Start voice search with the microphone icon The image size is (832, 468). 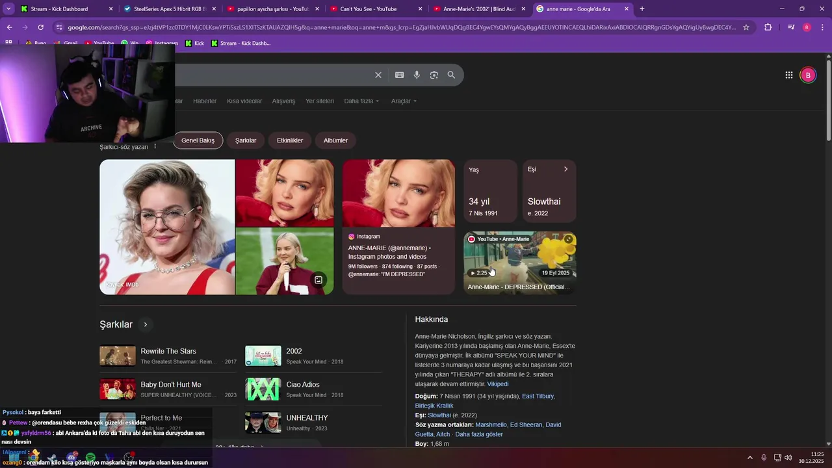click(x=417, y=75)
